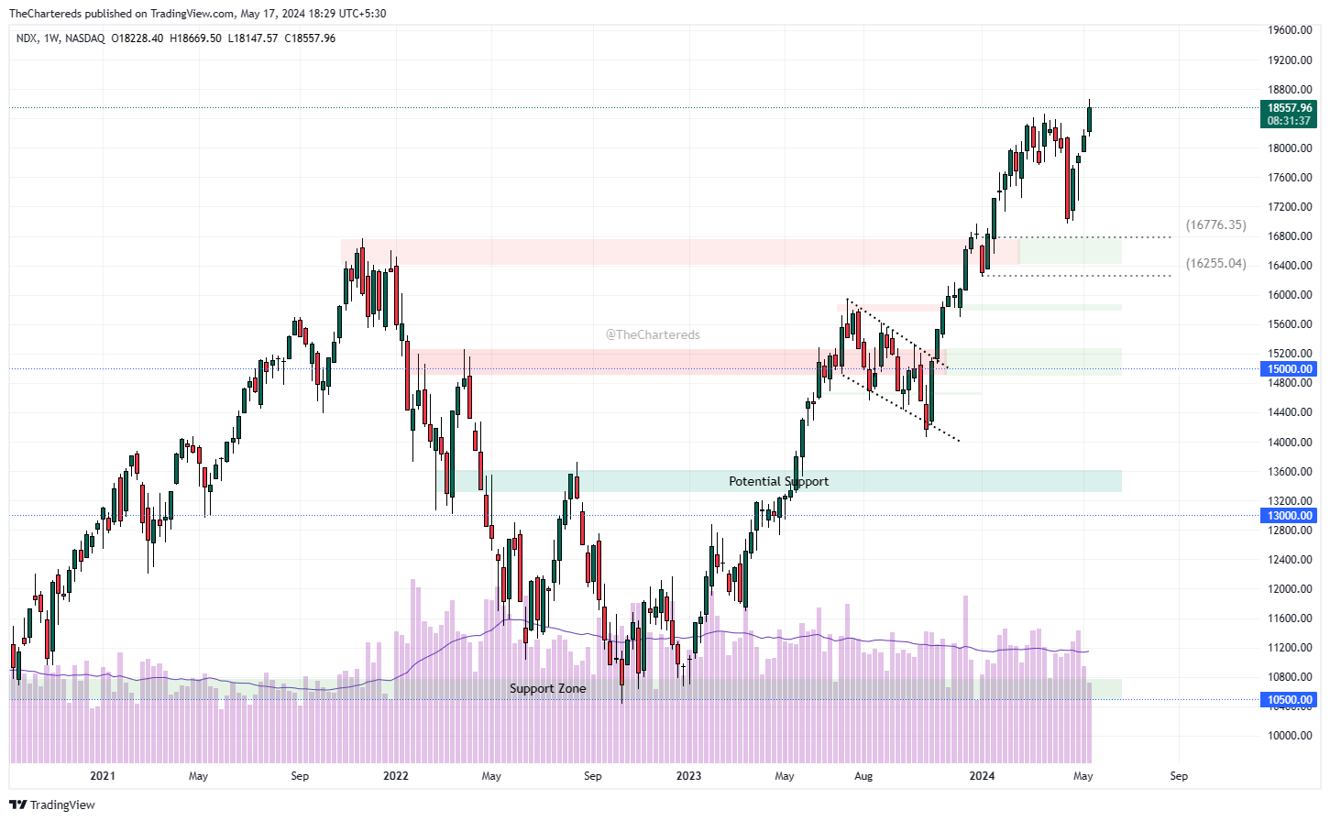Click the open value O18228.40 in legend
Screen dimensions: 1330x821
tap(137, 38)
